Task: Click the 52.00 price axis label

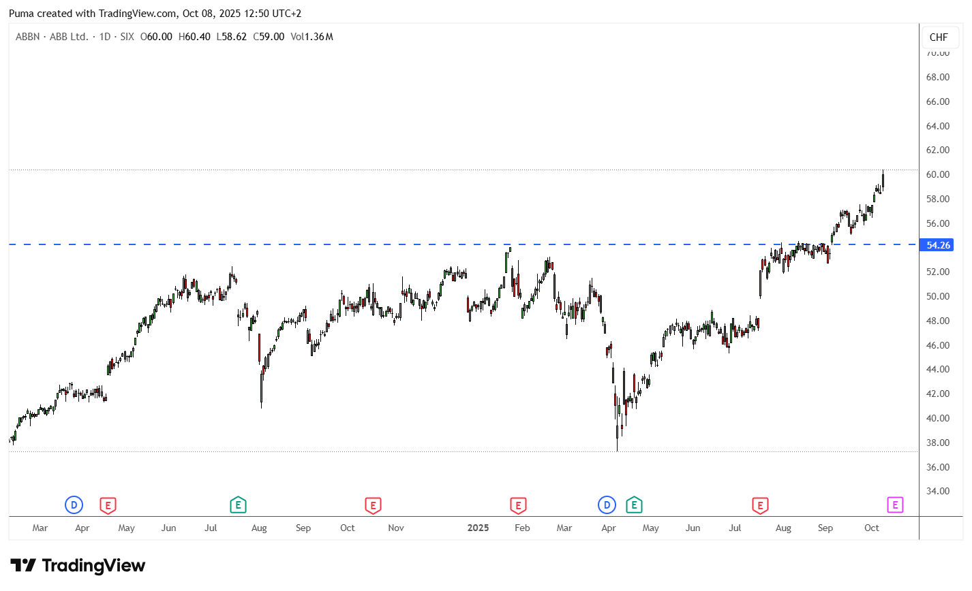Action: [938, 272]
